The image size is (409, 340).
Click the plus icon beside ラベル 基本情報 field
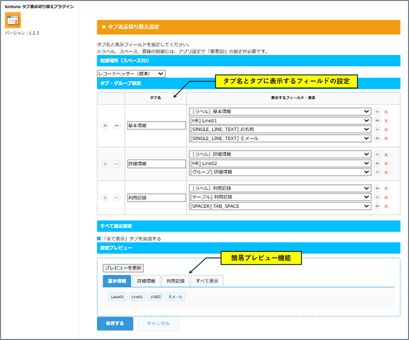tap(377, 112)
